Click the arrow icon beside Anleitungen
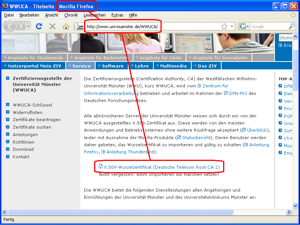This screenshot has height=225, width=300. 8,134
